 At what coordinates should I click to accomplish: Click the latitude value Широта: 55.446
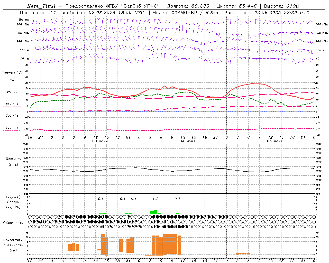click(x=236, y=6)
